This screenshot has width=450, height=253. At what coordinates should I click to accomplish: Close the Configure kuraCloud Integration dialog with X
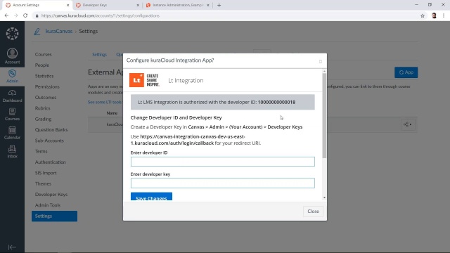coord(321,61)
